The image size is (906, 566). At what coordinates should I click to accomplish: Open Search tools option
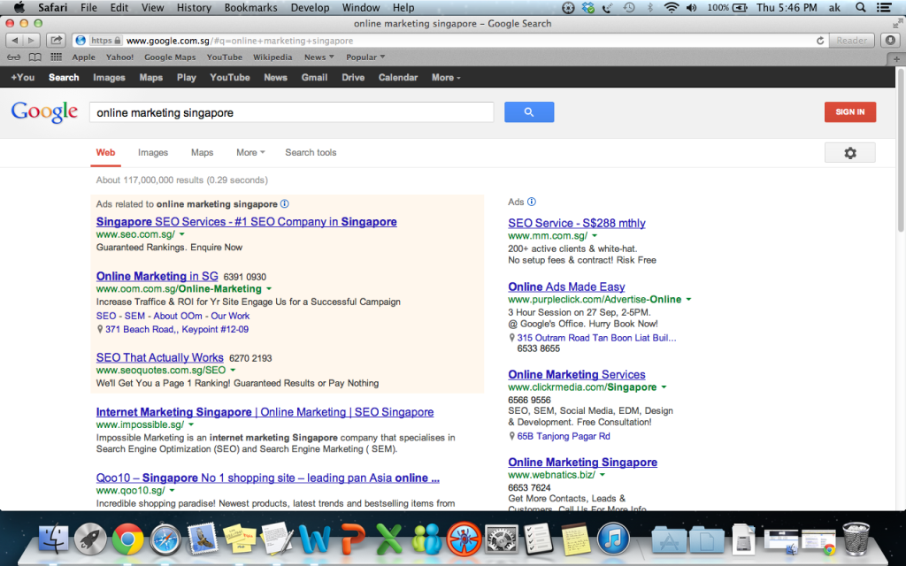[x=311, y=152]
